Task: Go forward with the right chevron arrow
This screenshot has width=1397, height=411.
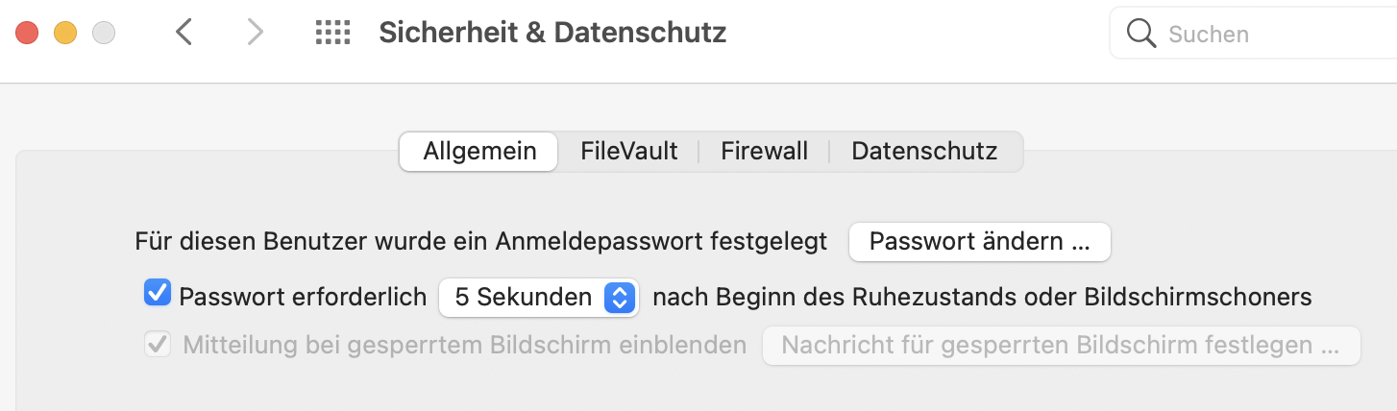Action: click(255, 33)
